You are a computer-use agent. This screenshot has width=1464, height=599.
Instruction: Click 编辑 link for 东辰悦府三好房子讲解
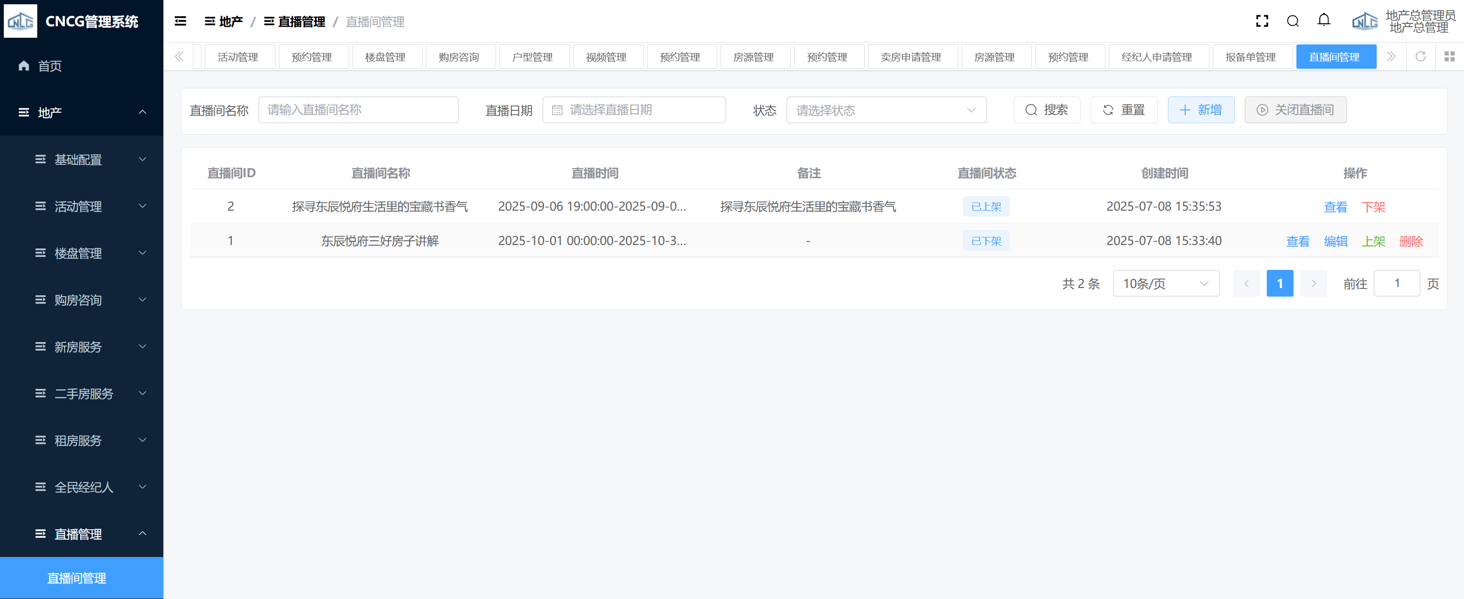(x=1335, y=241)
